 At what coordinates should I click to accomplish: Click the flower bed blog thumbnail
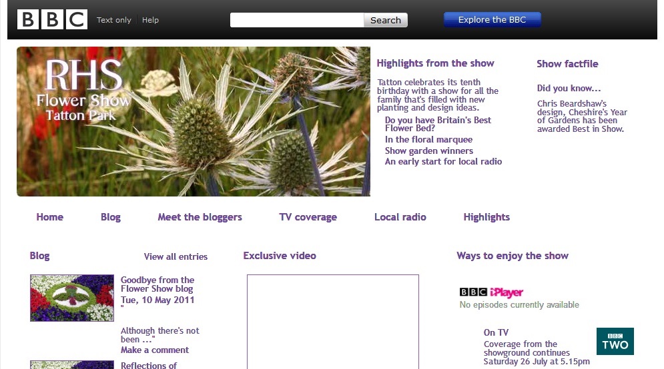pos(72,298)
